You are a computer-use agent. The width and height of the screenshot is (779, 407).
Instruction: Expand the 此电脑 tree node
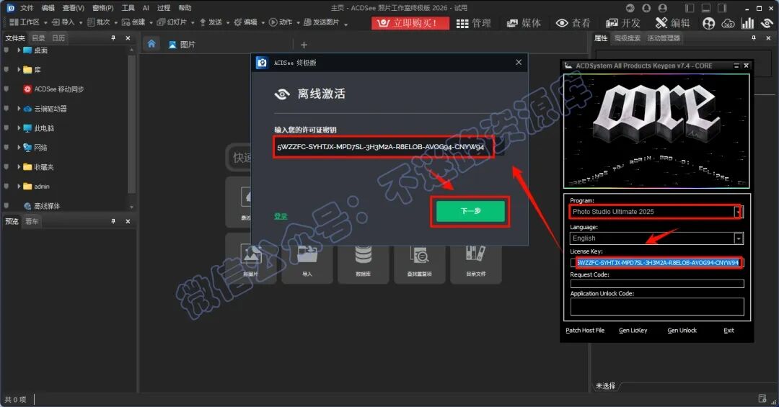pyautogui.click(x=19, y=128)
